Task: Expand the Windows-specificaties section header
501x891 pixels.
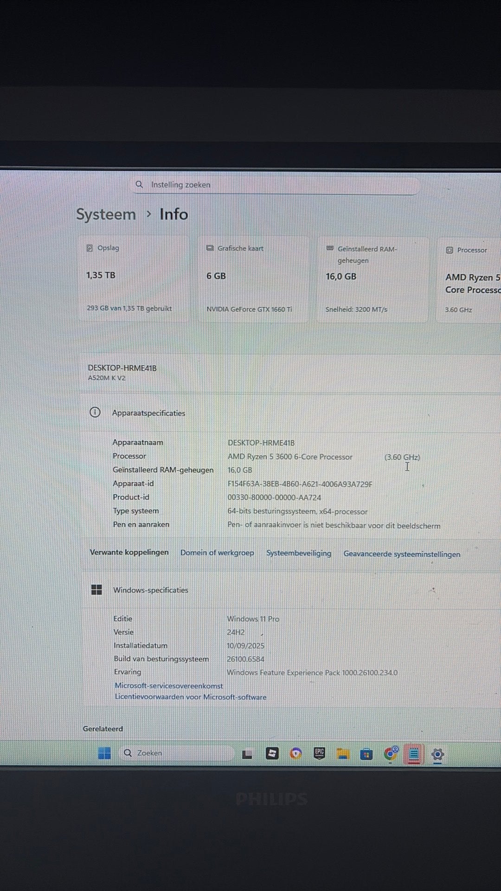Action: pos(292,590)
